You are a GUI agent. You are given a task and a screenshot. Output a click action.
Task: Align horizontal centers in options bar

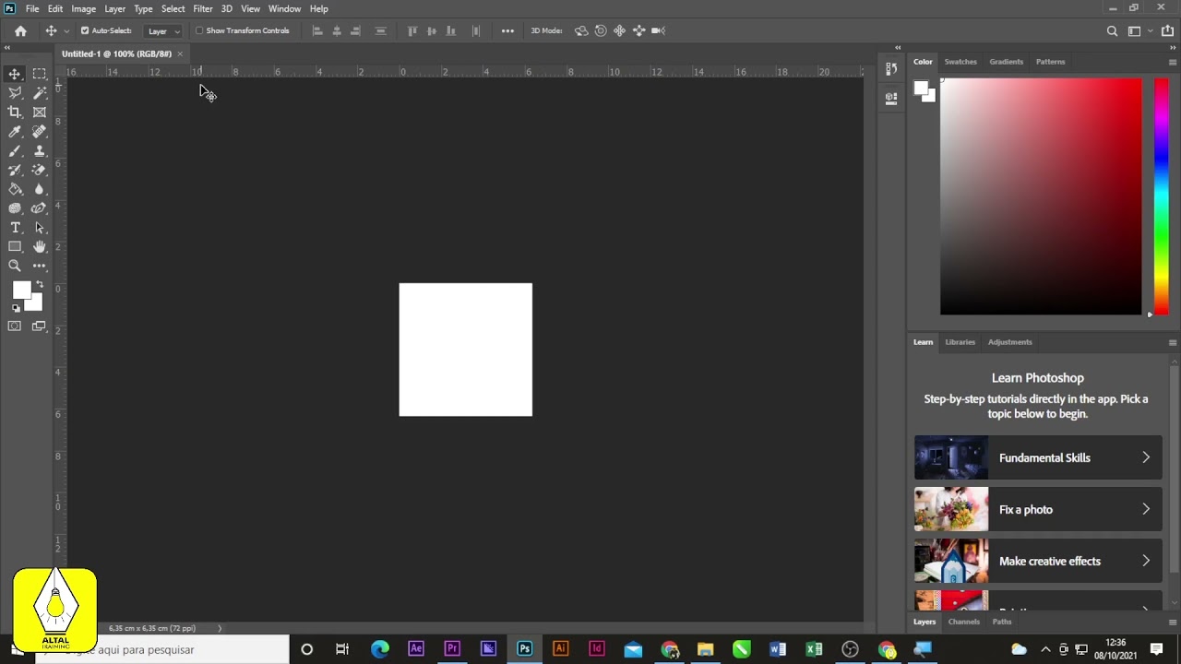[x=337, y=30]
